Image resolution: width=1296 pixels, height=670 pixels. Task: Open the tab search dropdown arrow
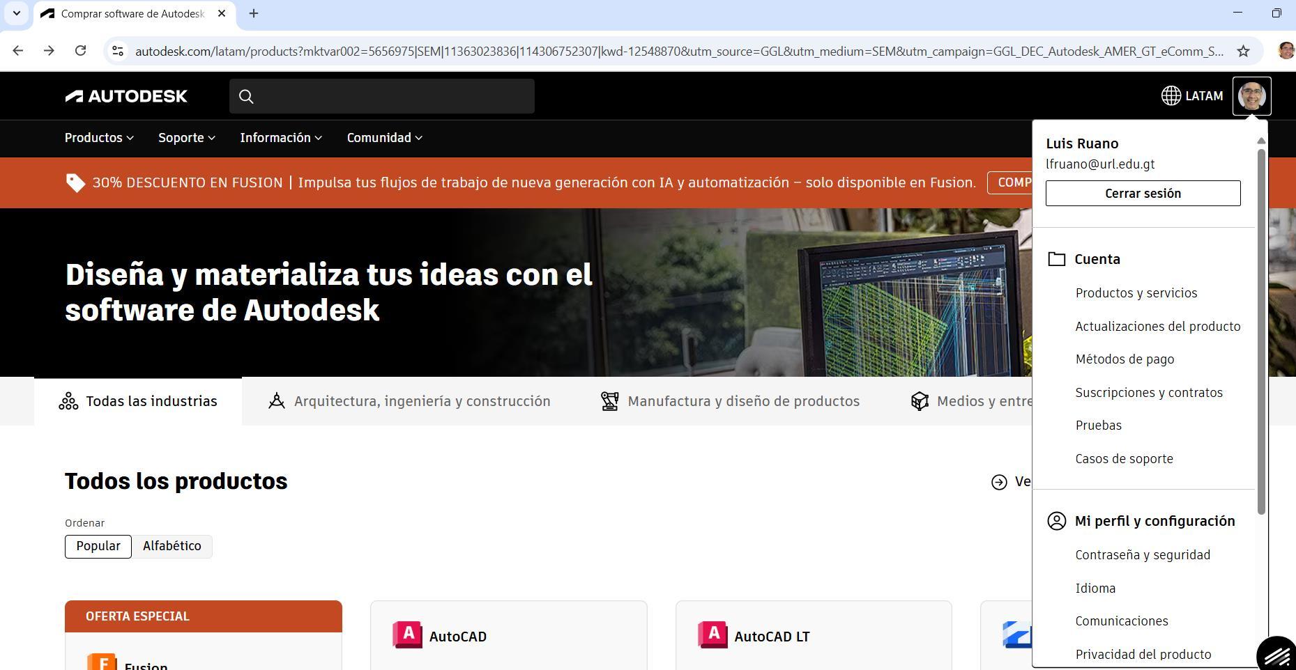point(17,13)
